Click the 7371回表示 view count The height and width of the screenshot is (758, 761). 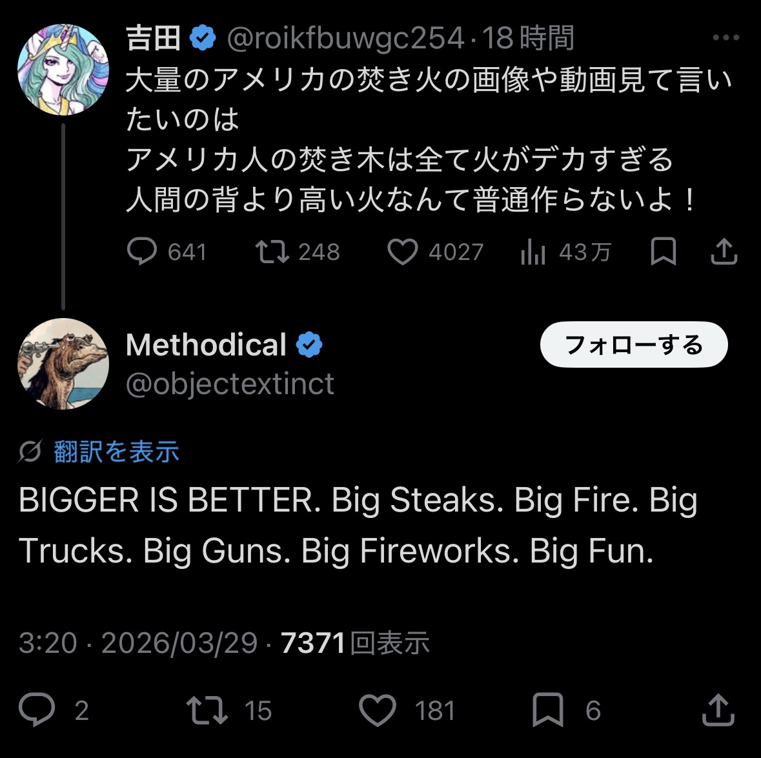[355, 643]
